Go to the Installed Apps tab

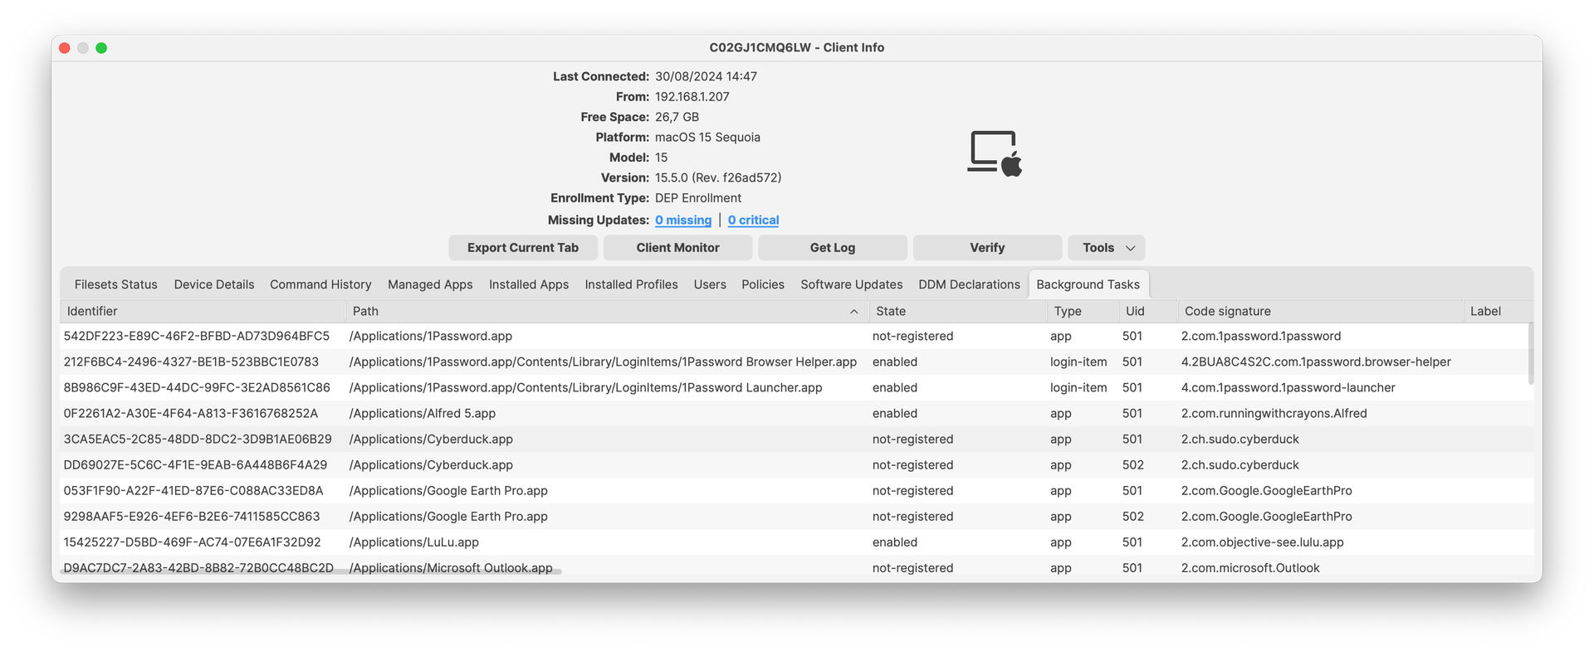point(529,284)
